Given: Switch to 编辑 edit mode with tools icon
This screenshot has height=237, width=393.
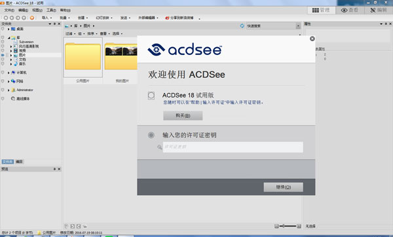Looking at the screenshot, I should tap(379, 10).
